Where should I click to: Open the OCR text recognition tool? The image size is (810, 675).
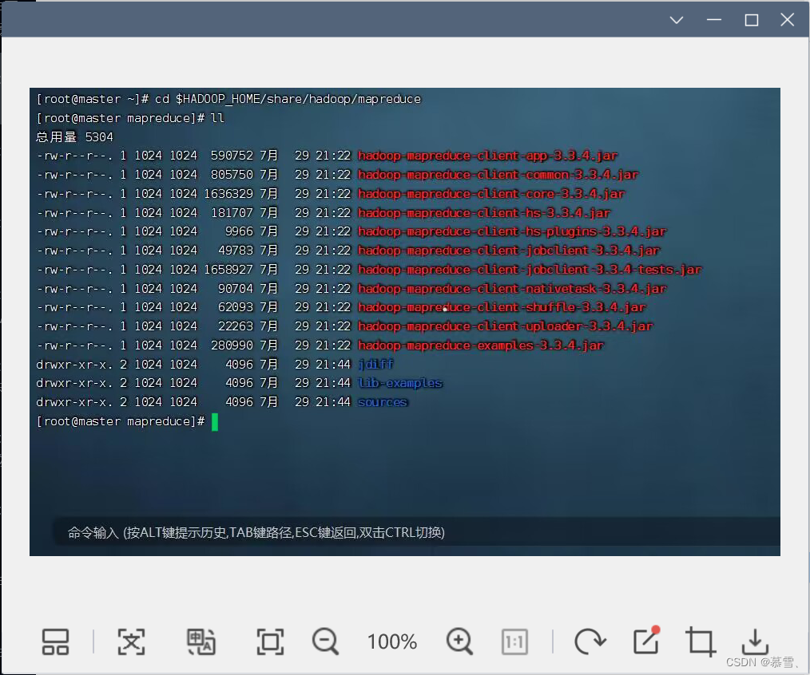(132, 641)
